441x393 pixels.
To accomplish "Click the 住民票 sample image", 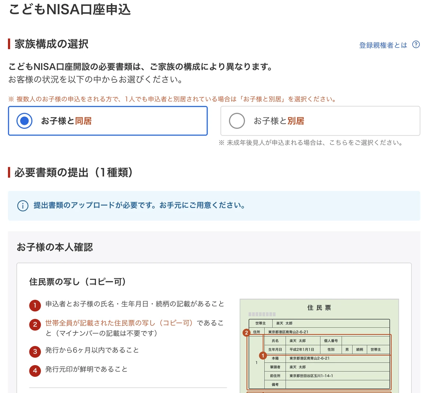I will tap(319, 346).
